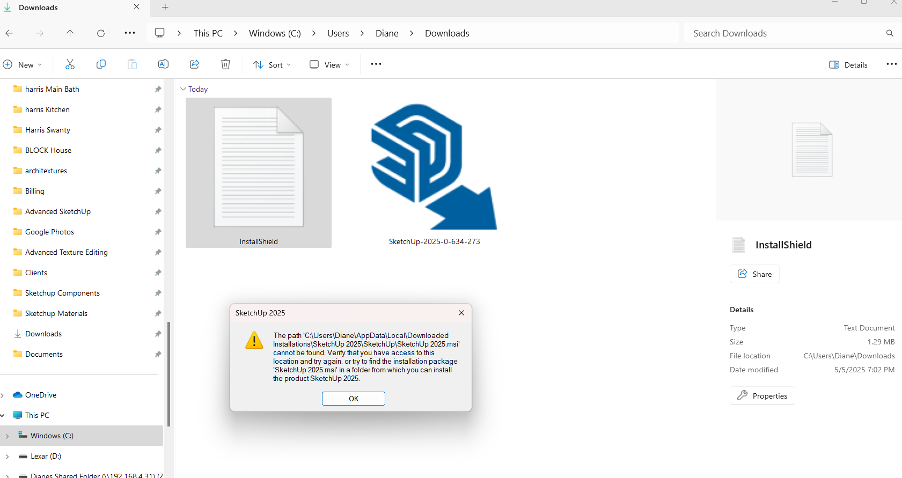Click the pin icon beside BLOCK House
The image size is (902, 478).
pyautogui.click(x=158, y=150)
